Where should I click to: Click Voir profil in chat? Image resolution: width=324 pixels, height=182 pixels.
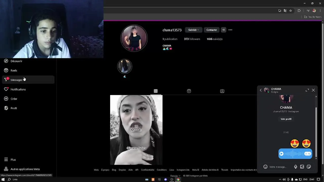click(x=286, y=119)
